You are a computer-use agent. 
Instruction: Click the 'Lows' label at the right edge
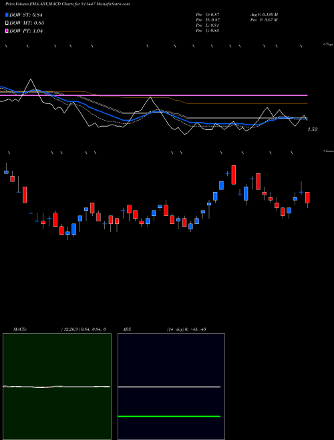pyautogui.click(x=328, y=151)
